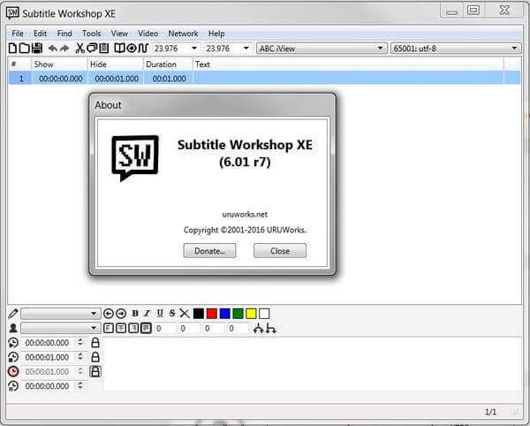Click the red duration clock icon
530x426 pixels.
click(13, 371)
